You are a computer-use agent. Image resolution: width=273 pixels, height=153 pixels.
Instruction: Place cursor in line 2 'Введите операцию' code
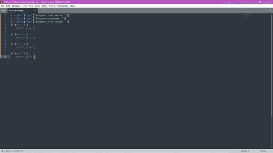point(38,18)
